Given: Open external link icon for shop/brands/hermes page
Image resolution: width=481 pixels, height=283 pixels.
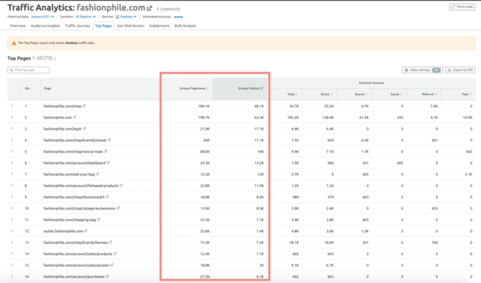Looking at the screenshot, I should coord(110,242).
